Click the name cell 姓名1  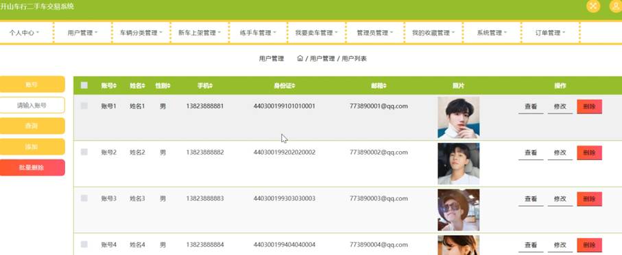(137, 106)
